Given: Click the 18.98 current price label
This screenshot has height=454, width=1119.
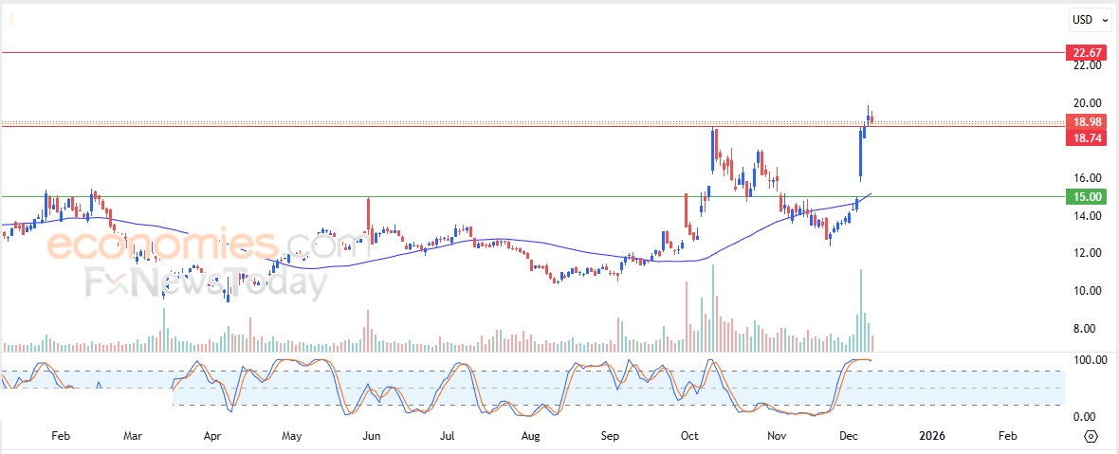Looking at the screenshot, I should (1086, 122).
